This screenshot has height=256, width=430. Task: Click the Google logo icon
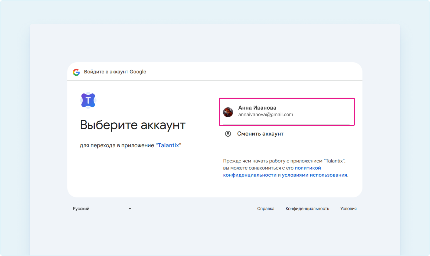click(76, 72)
